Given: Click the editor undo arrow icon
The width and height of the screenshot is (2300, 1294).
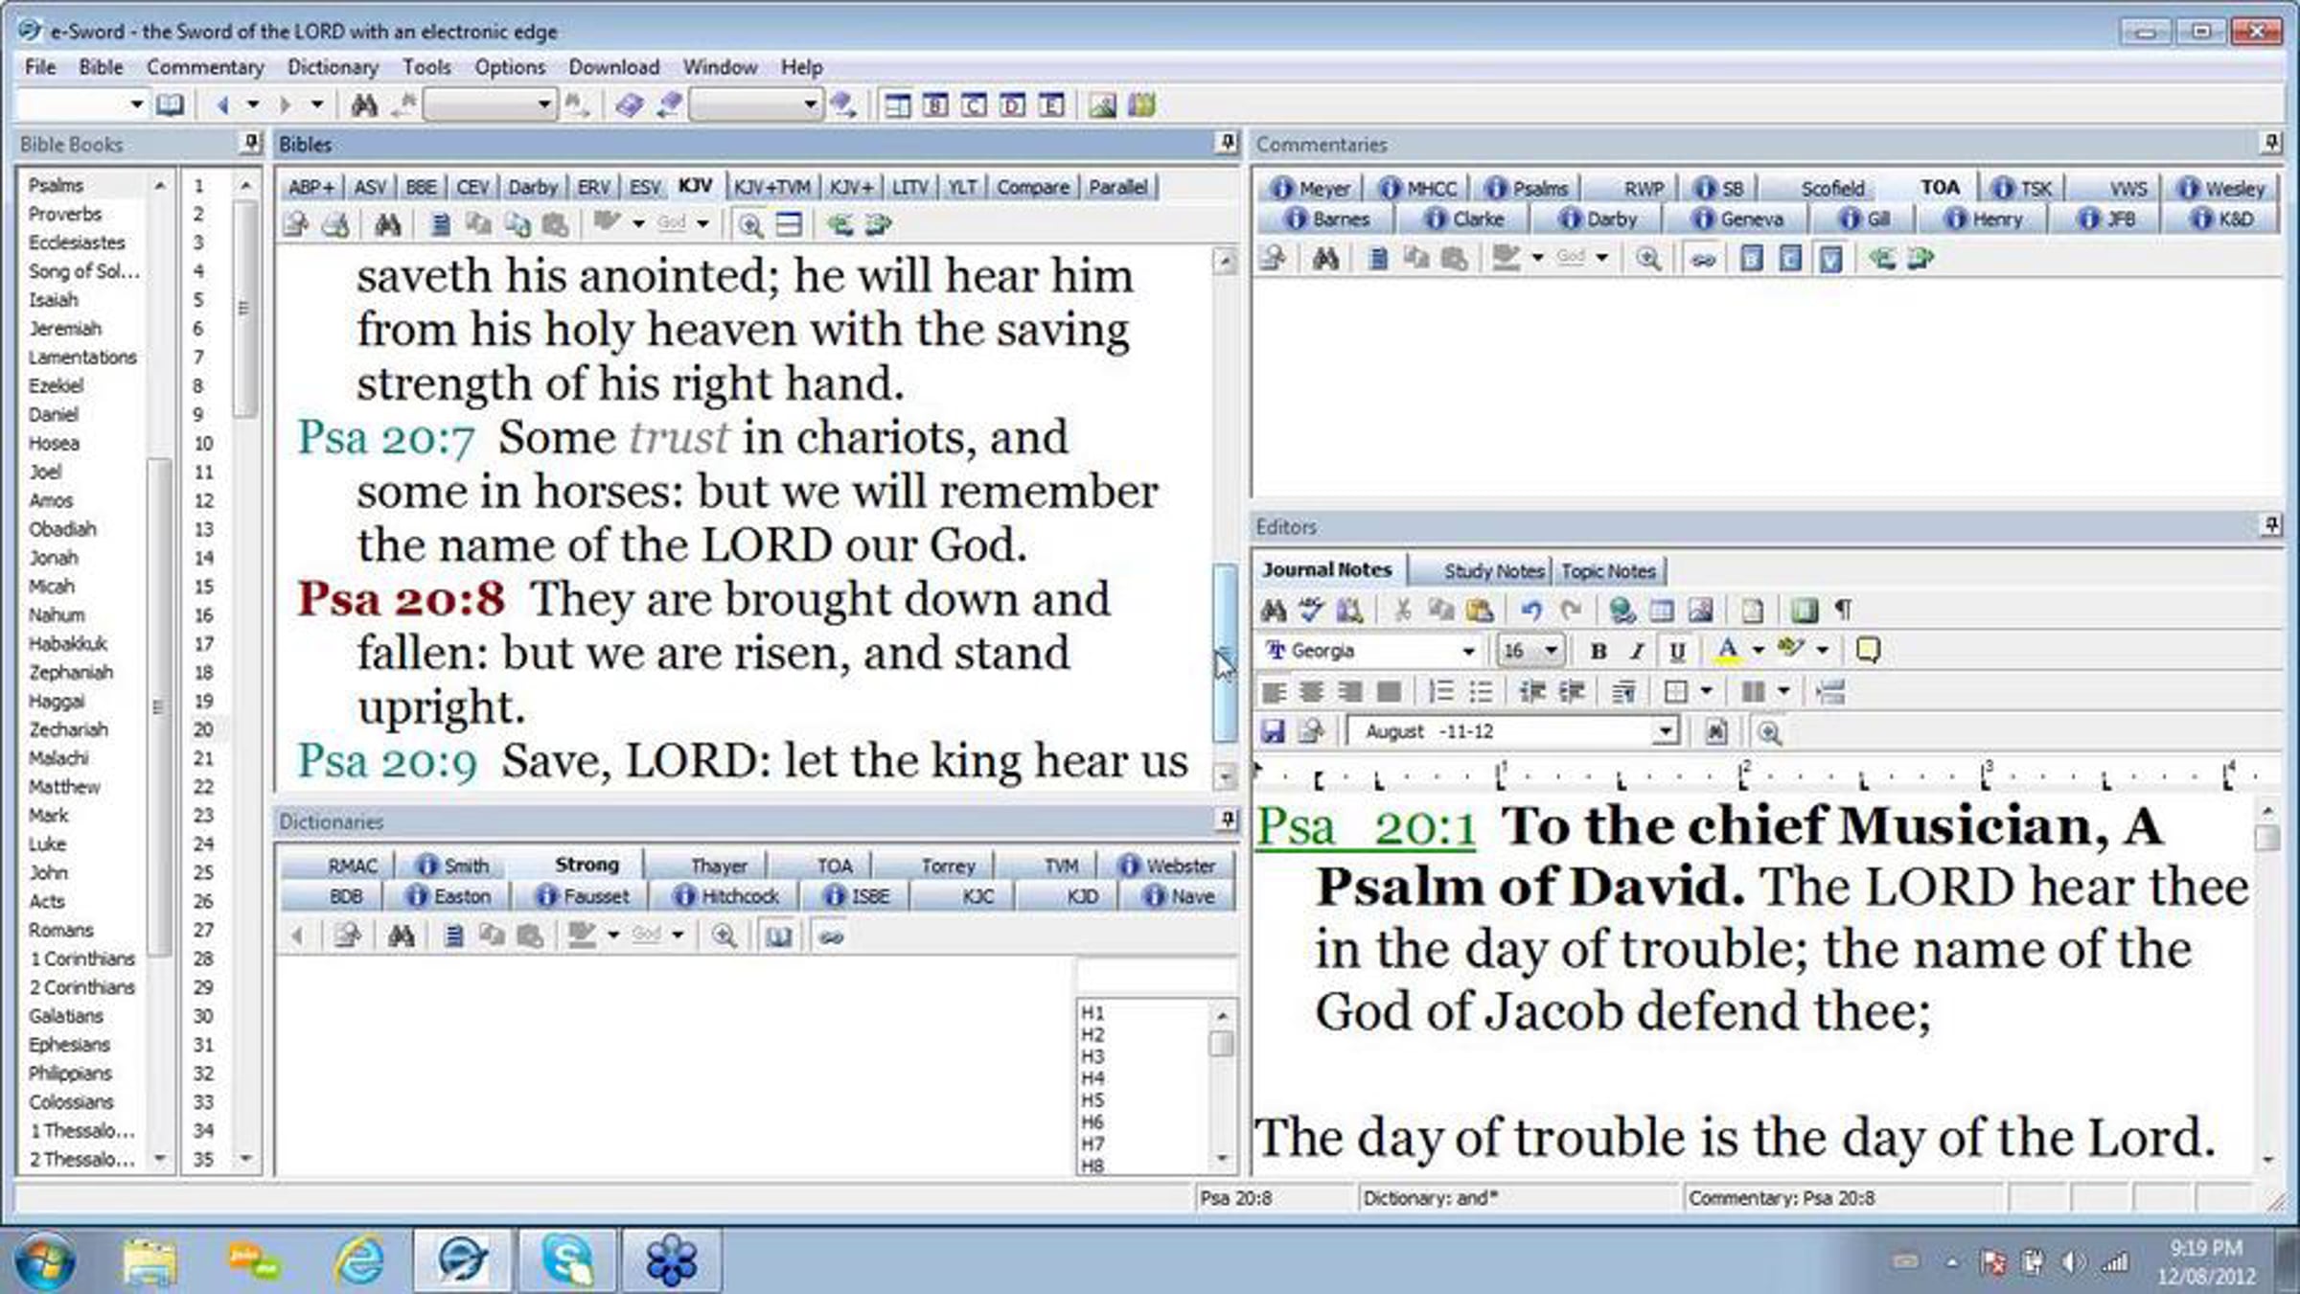Looking at the screenshot, I should (x=1530, y=610).
